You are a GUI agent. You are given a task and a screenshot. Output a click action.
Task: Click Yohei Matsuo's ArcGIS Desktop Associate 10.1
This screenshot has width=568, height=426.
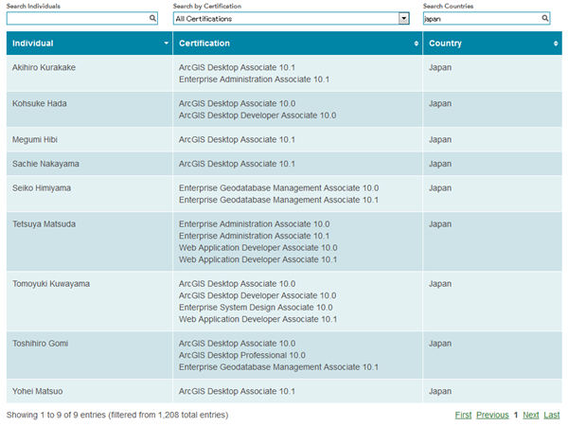pos(237,391)
